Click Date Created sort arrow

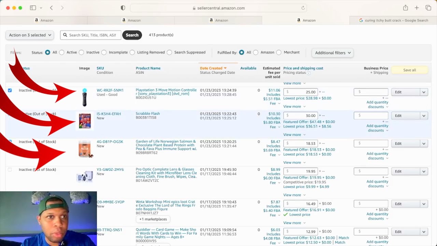(225, 68)
